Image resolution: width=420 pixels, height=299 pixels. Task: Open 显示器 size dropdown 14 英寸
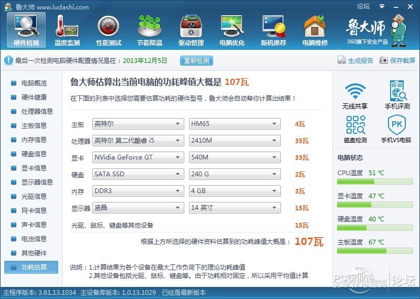[235, 208]
